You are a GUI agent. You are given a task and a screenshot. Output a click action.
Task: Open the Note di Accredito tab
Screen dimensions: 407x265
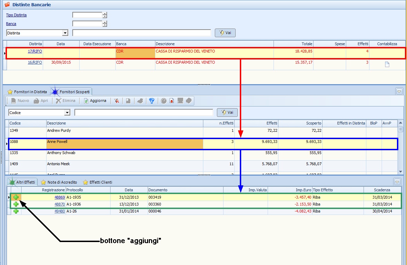[x=59, y=182]
